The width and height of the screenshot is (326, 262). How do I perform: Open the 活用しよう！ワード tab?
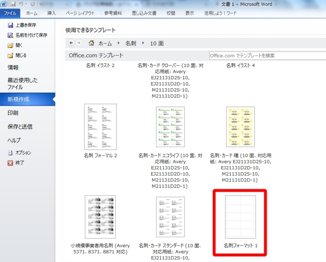[x=220, y=13]
